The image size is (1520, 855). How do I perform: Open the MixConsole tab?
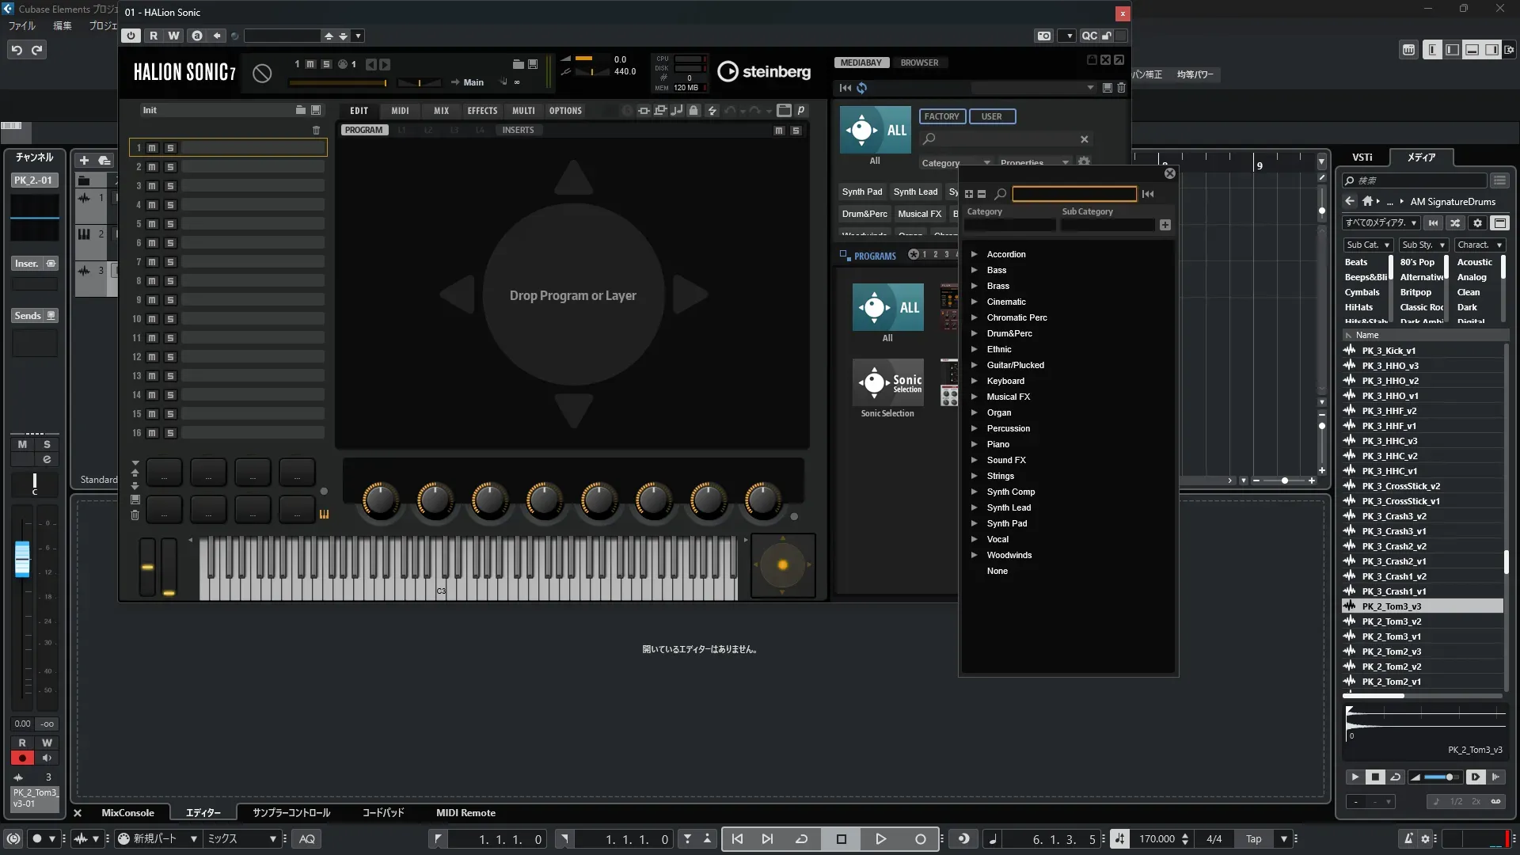tap(127, 813)
